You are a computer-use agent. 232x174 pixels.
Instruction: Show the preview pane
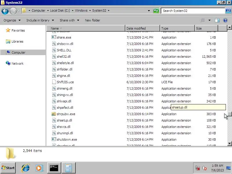(217, 20)
